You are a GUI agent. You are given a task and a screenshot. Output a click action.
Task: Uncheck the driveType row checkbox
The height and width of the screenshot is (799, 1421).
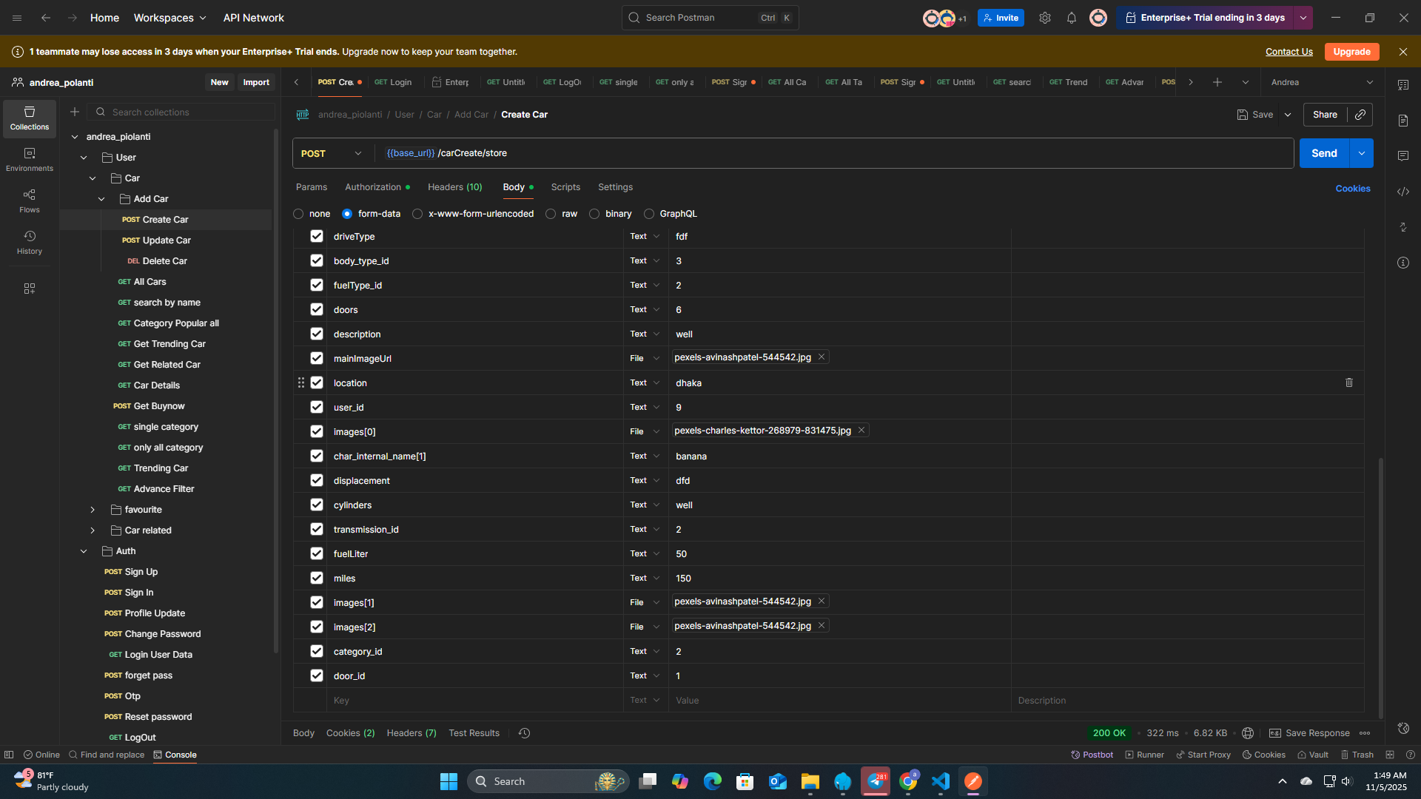(317, 236)
